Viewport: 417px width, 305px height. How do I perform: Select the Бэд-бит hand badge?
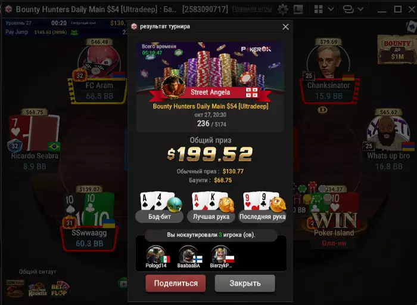(159, 217)
